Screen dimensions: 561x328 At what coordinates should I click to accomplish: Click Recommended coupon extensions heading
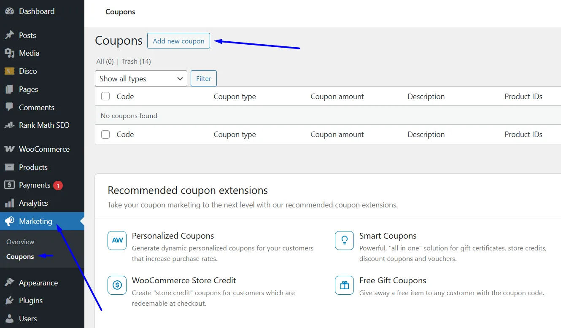coord(188,191)
